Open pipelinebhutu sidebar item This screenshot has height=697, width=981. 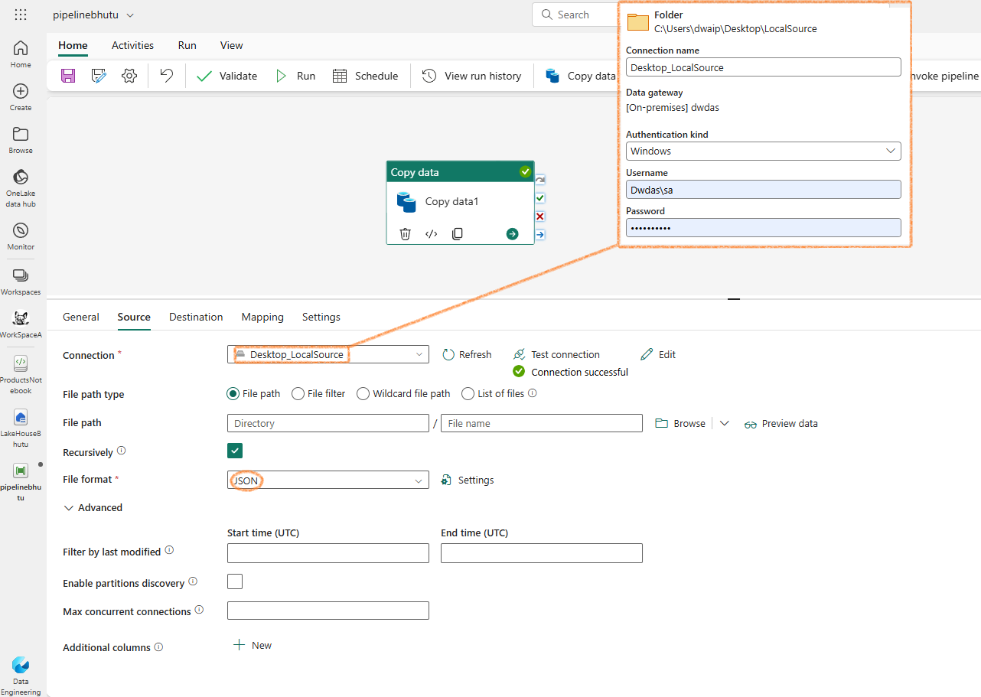pos(21,481)
